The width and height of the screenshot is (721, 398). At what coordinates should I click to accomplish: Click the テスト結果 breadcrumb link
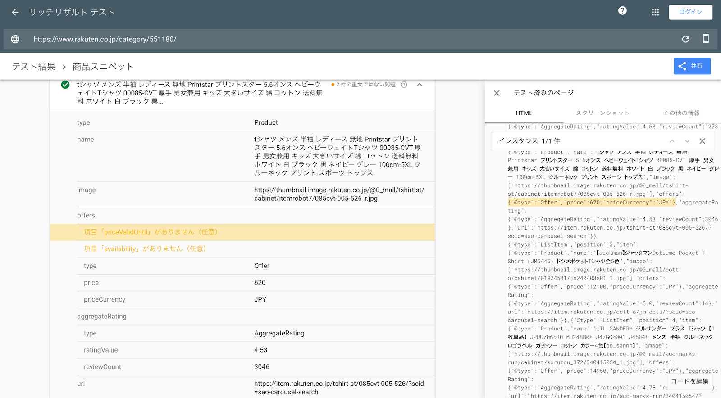pos(34,67)
